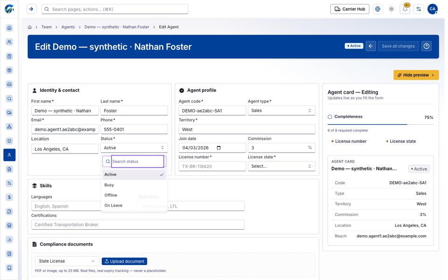Image resolution: width=448 pixels, height=280 pixels.
Task: Open the Status dropdown showing Active
Action: pyautogui.click(x=134, y=148)
